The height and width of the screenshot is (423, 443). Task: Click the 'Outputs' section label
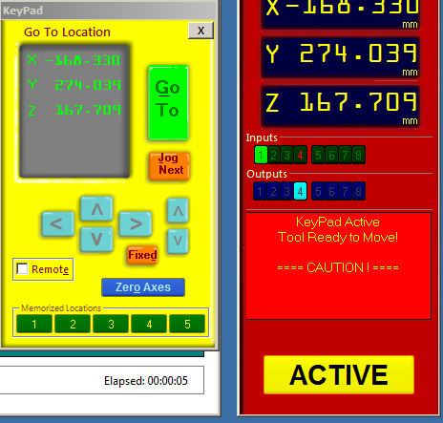point(266,174)
